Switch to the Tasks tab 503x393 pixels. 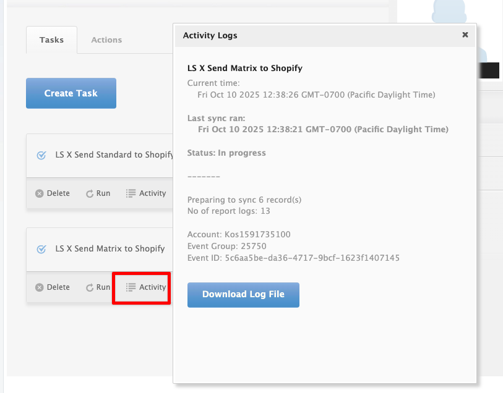click(51, 40)
